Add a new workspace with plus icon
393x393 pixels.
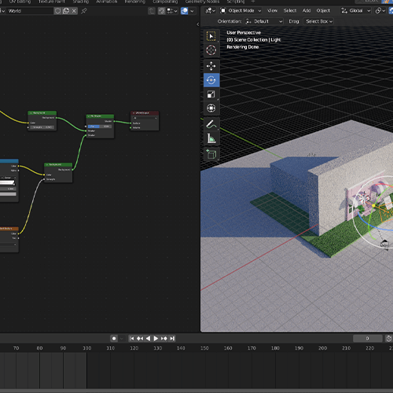coord(253,2)
